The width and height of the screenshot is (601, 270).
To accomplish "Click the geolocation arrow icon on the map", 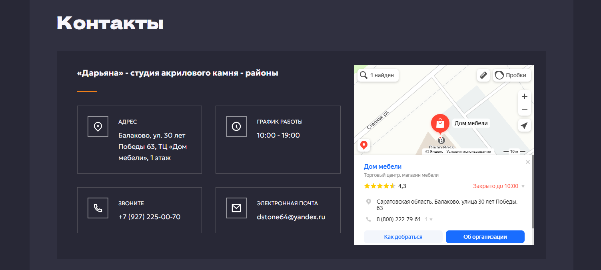I will pyautogui.click(x=525, y=126).
